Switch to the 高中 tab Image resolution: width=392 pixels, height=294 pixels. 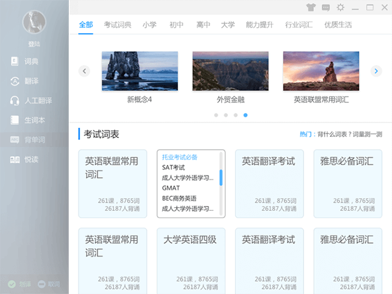(203, 25)
